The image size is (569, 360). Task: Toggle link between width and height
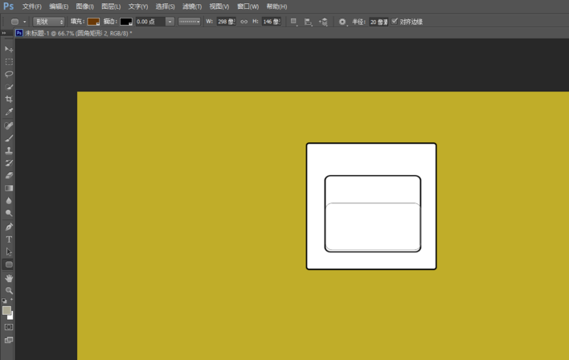(244, 22)
